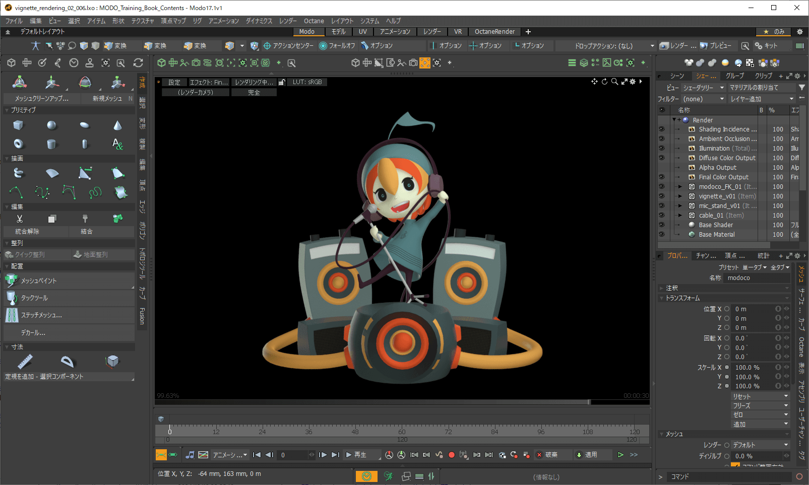Screen dimensions: 809x485
Task: Select the Ellipsoid primitive tool
Action: [85, 125]
